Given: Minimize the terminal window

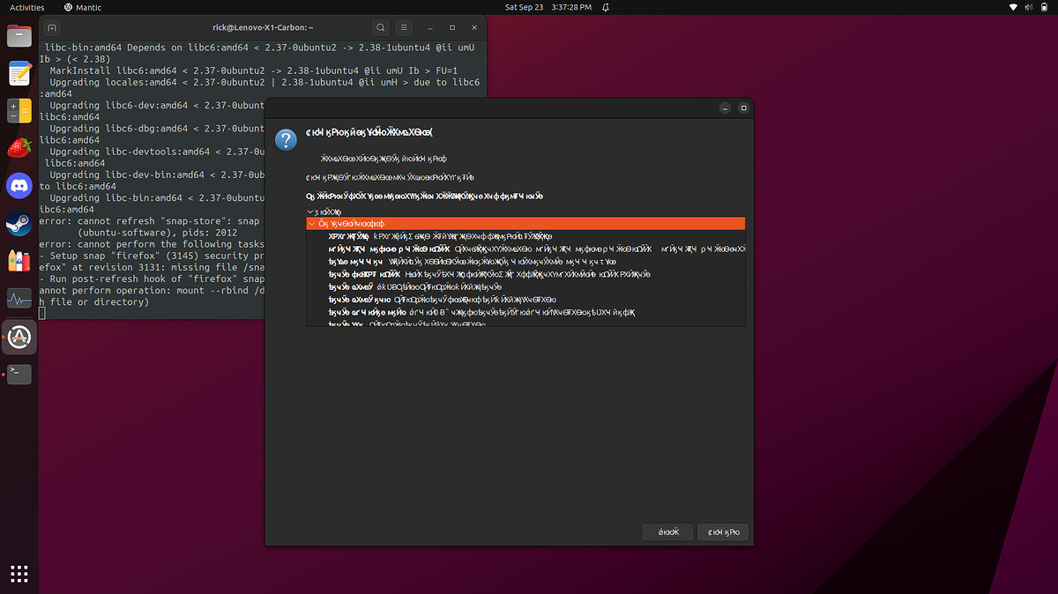Looking at the screenshot, I should [x=430, y=28].
